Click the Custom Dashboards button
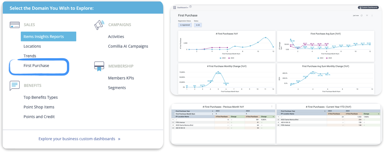 tap(368, 8)
